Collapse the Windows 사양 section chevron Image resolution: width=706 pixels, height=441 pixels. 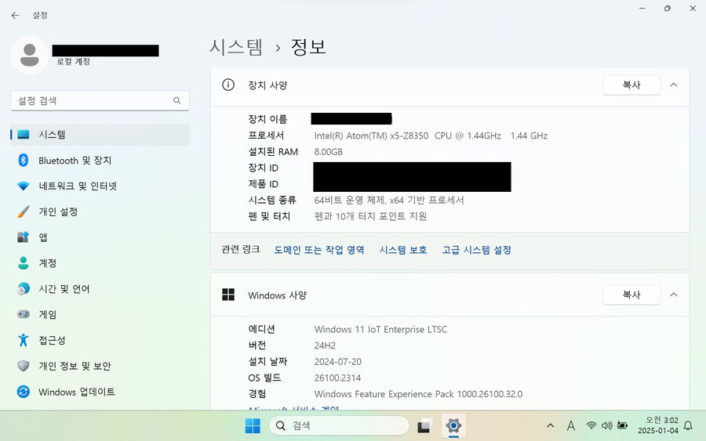pyautogui.click(x=674, y=295)
